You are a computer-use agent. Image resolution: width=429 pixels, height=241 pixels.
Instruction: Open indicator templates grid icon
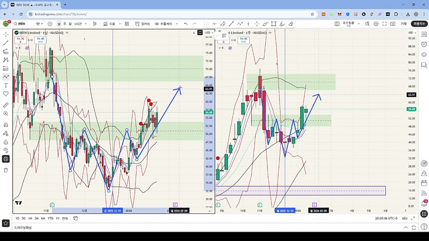(127, 24)
